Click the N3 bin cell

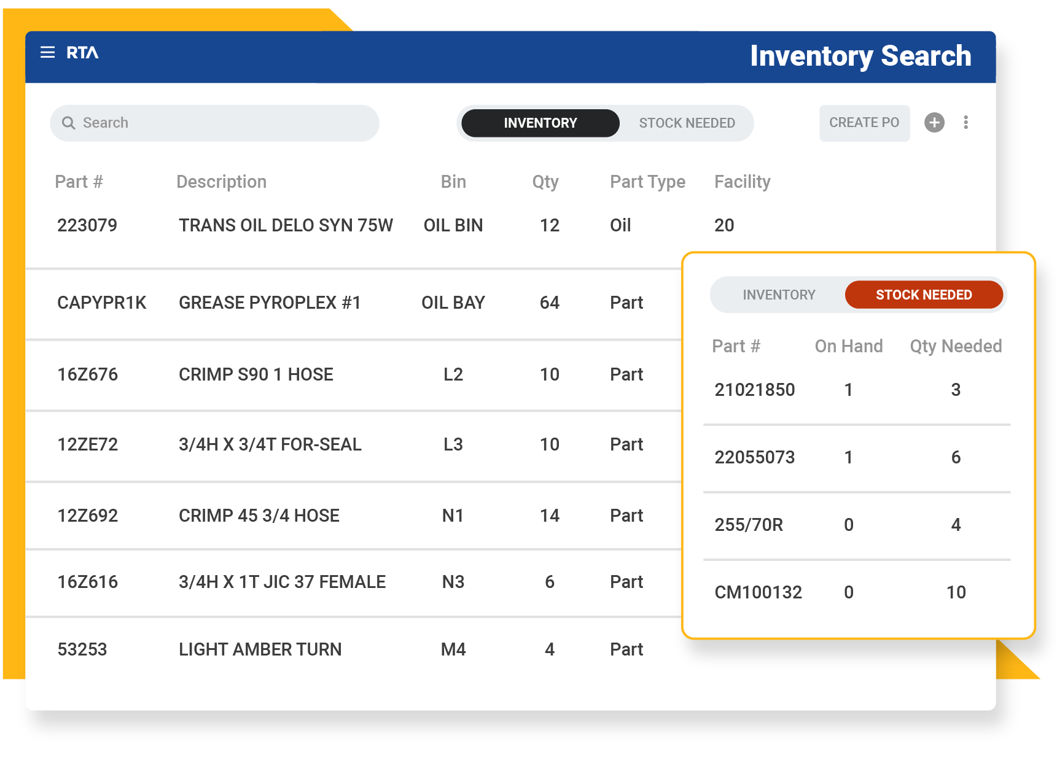[453, 582]
